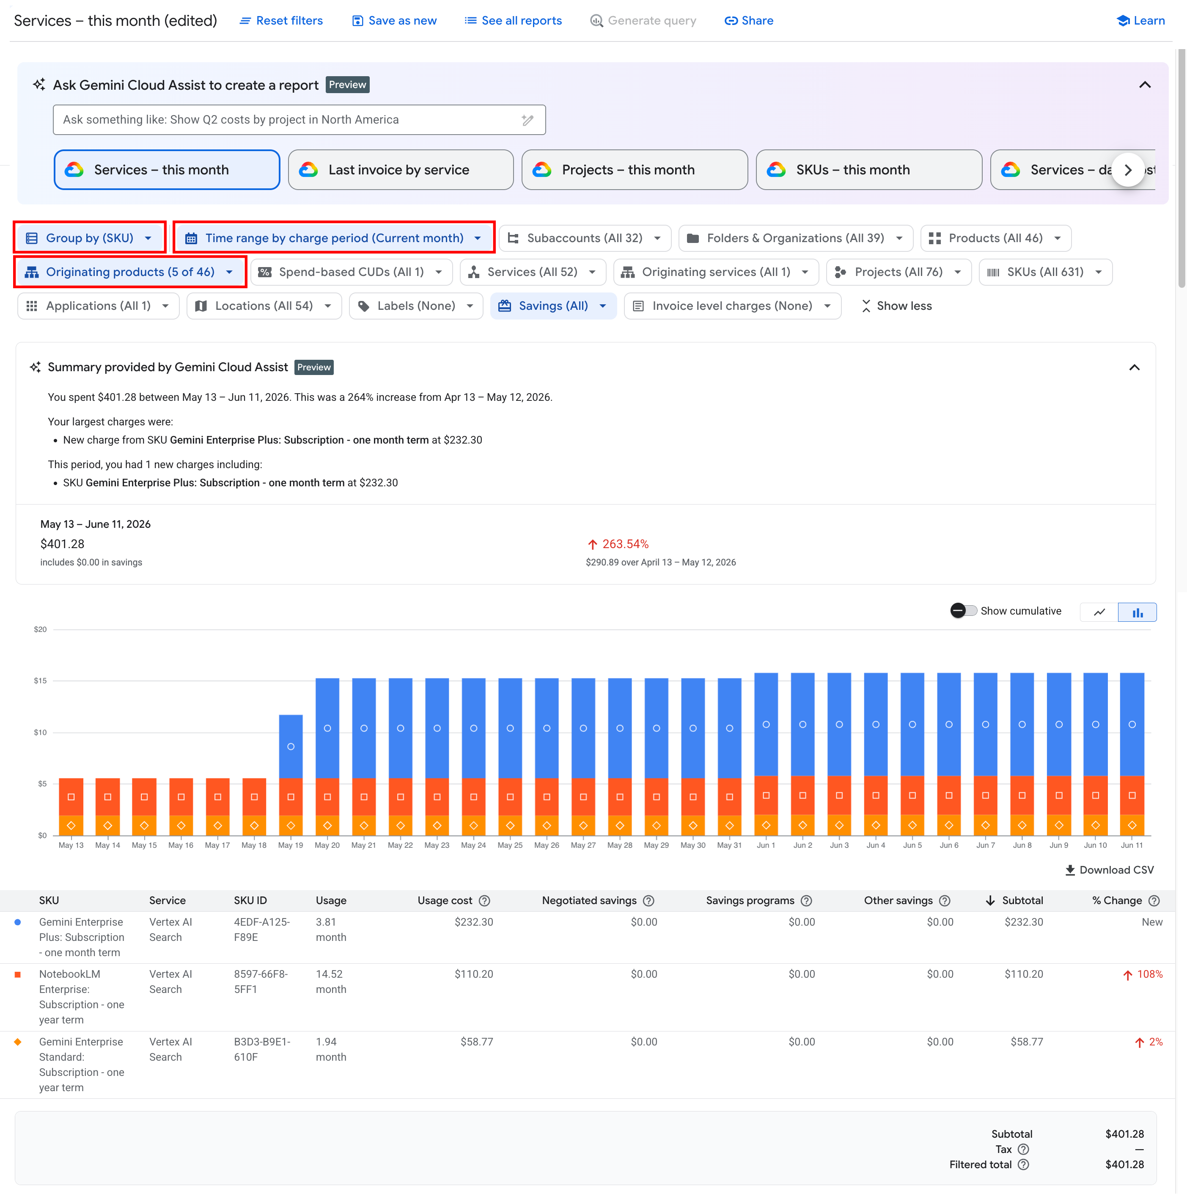This screenshot has width=1187, height=1194.
Task: Click the Usage column header
Action: point(331,900)
